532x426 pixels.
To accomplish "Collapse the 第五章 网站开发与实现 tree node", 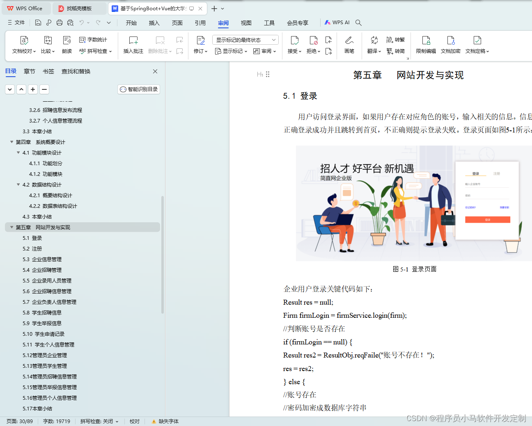I will (11, 227).
